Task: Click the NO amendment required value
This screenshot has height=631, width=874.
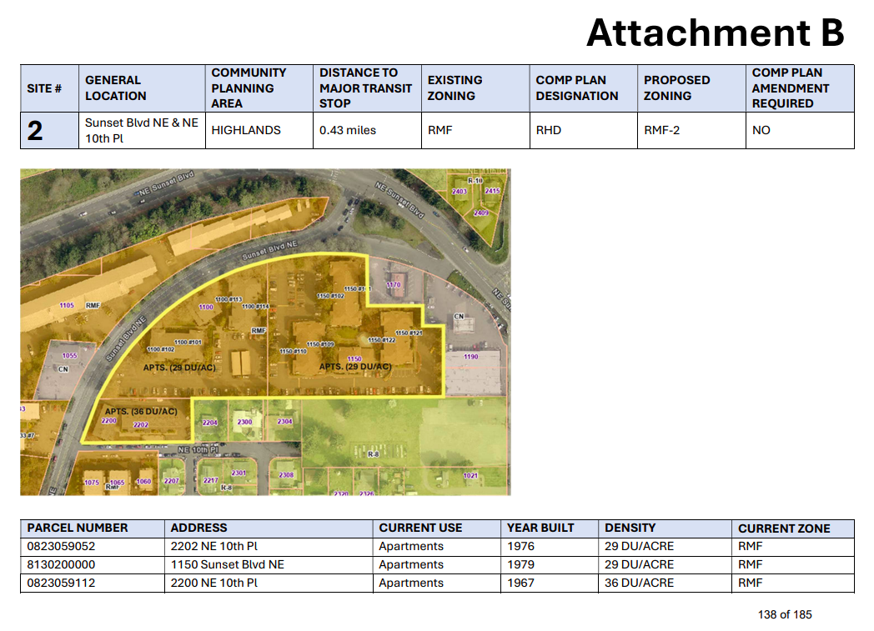Action: tap(761, 130)
